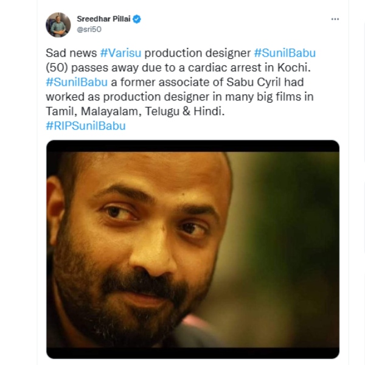This screenshot has height=365, width=365.
Task: Click the blue verified badge
Action: [137, 19]
